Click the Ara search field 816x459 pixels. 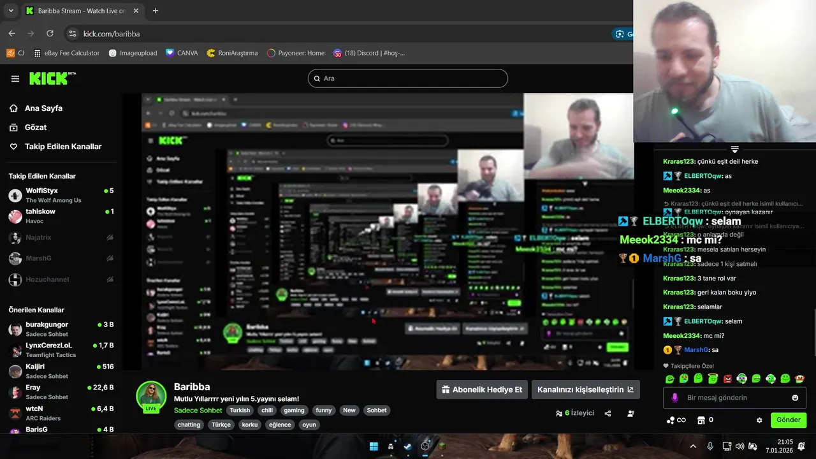click(408, 78)
